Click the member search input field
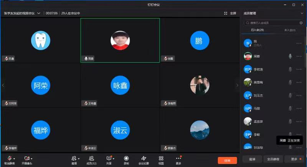 (x=274, y=23)
